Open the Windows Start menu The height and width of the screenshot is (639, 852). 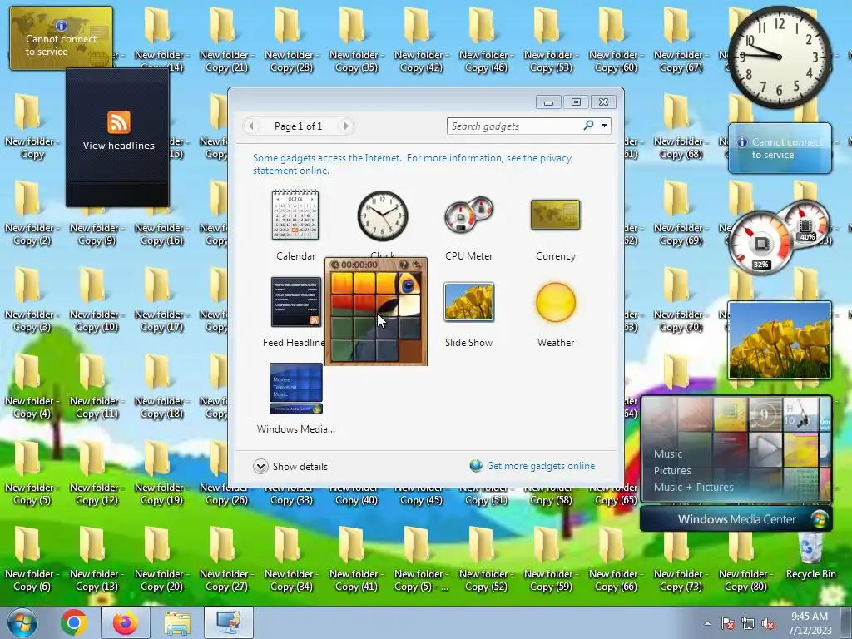22,622
